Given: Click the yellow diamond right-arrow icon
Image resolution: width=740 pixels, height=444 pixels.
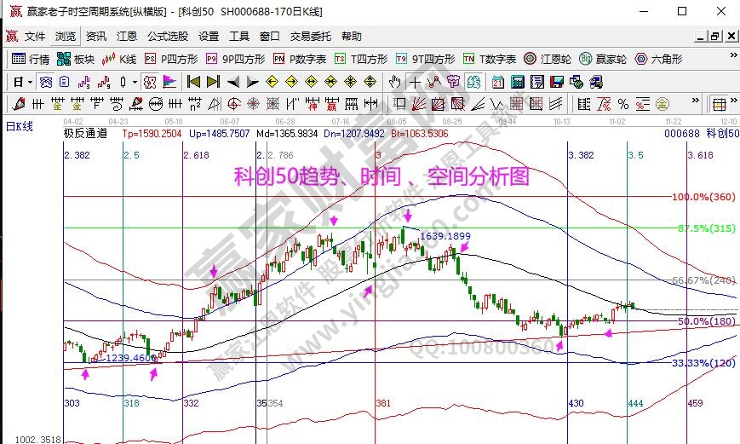Looking at the screenshot, I should coord(292,82).
